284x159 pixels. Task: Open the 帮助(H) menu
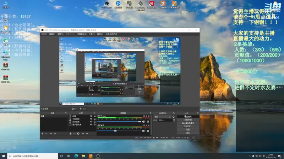click(x=100, y=34)
